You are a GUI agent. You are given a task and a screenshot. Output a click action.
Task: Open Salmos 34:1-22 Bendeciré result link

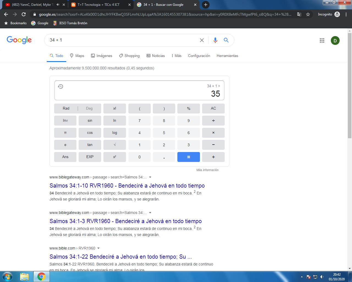121,257
